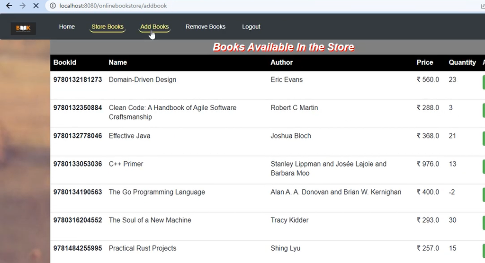Click 'The Soul of a New Machine'
485x263 pixels.
150,220
